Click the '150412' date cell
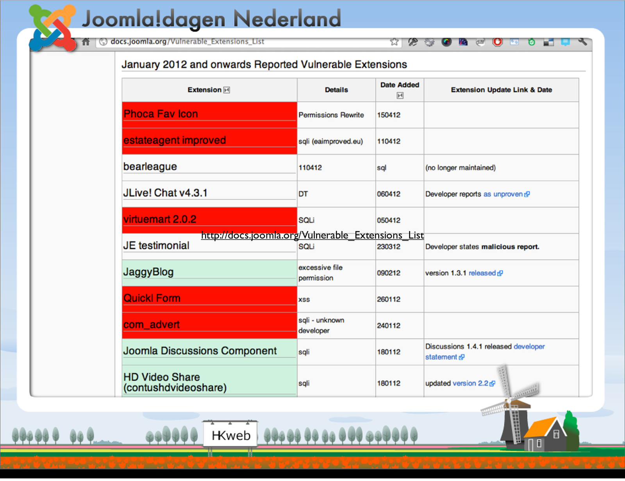Viewport: 625px width, 481px height. tap(400, 115)
